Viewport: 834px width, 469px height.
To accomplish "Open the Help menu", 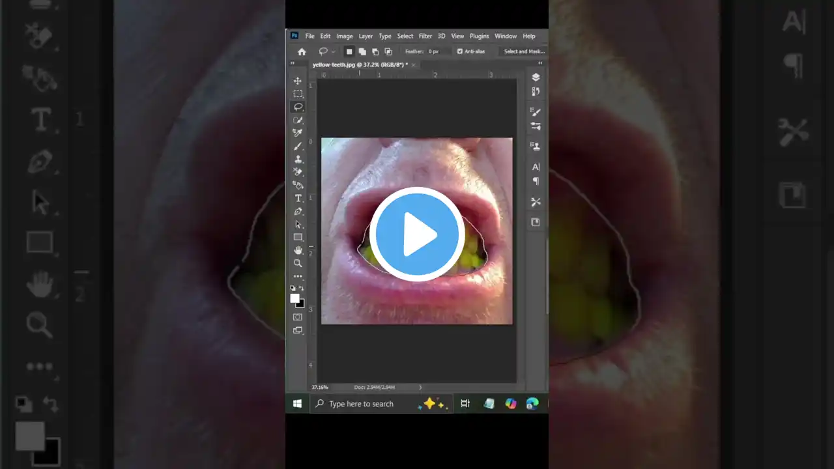I will (529, 36).
